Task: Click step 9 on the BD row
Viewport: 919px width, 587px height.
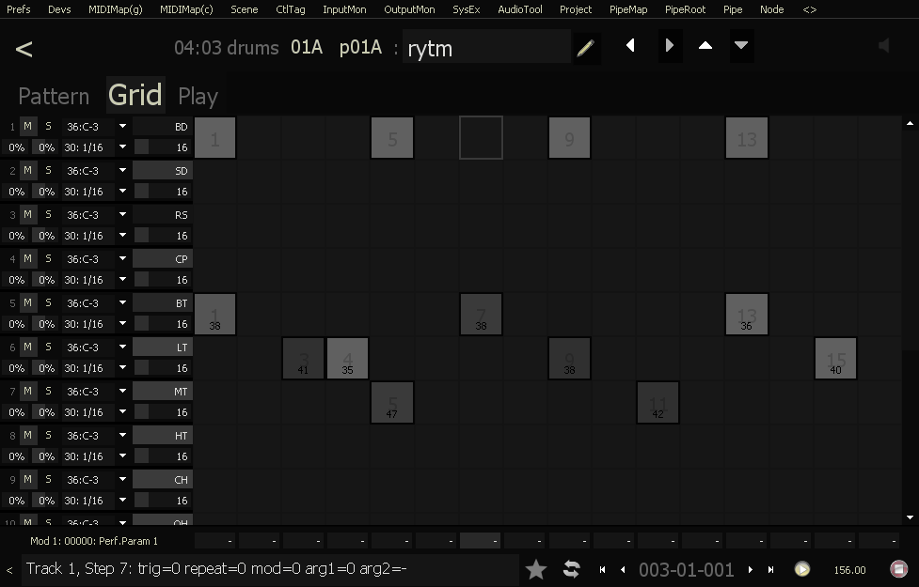Action: (569, 139)
